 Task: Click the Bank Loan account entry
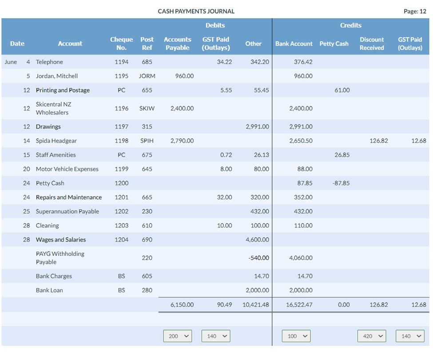[x=49, y=290]
